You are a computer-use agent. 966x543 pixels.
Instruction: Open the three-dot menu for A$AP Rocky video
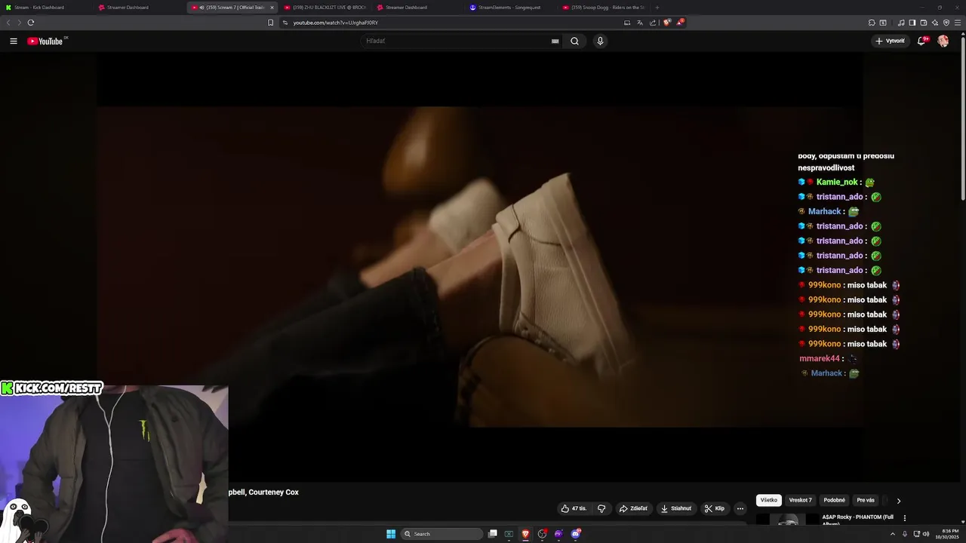click(x=904, y=518)
